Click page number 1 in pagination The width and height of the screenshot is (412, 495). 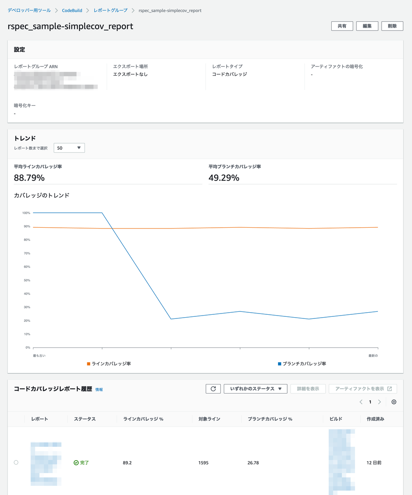(370, 402)
